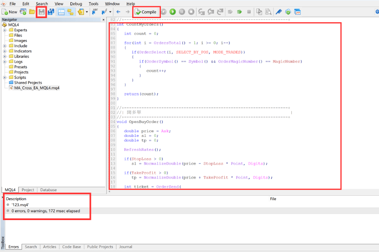Image resolution: width=379 pixels, height=252 pixels.
Task: Switch to the Code Base tab
Action: tap(72, 247)
